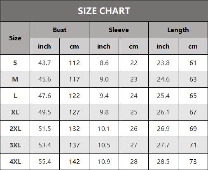Select the M size row label

[x=15, y=79]
